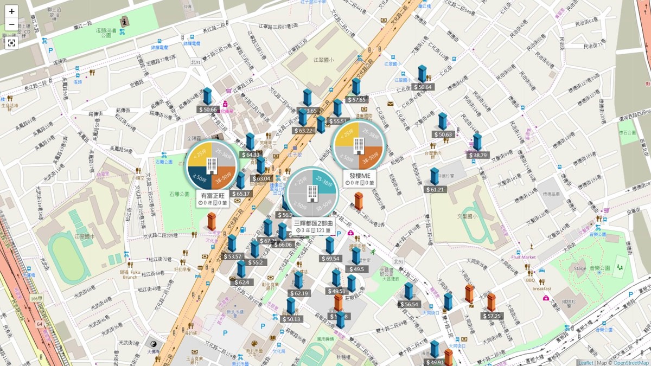Image resolution: width=651 pixels, height=366 pixels.
Task: Select the blue building priced $50.66
Action: coord(207,96)
